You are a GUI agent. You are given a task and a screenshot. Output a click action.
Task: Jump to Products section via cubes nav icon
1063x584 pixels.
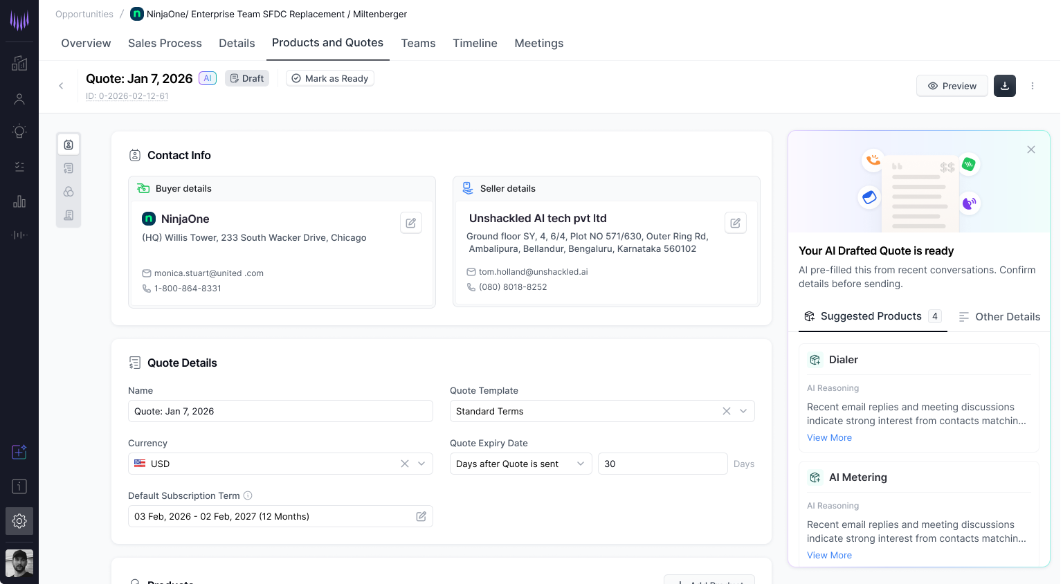tap(69, 192)
